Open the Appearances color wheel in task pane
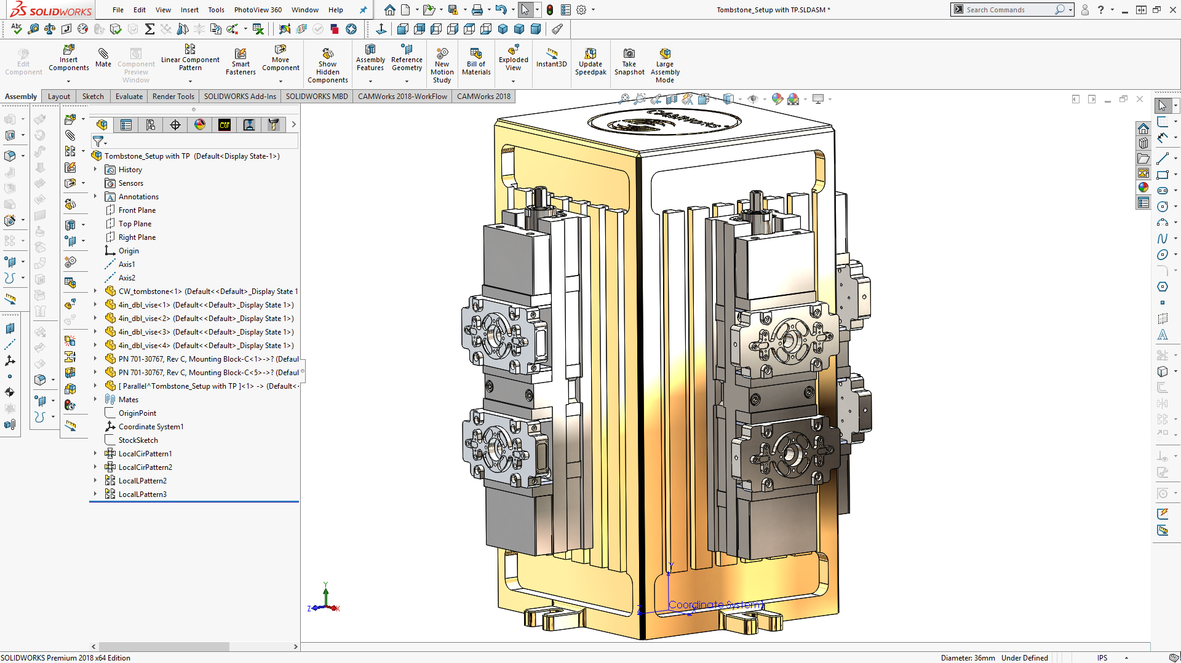The height and width of the screenshot is (663, 1181). click(1143, 188)
